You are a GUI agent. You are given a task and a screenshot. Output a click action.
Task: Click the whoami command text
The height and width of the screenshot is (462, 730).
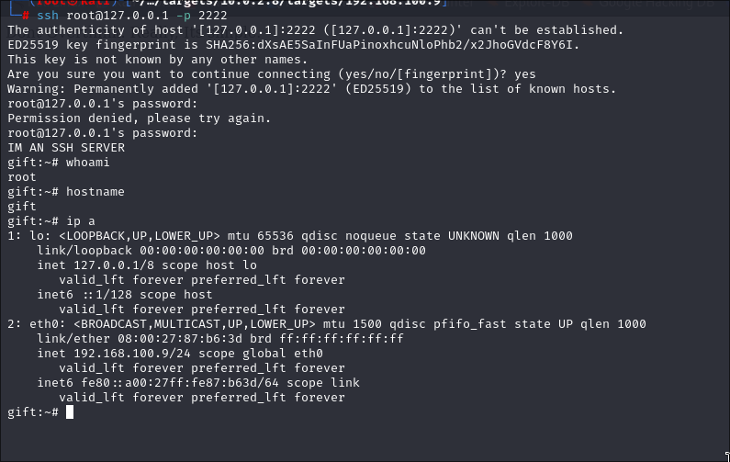88,163
